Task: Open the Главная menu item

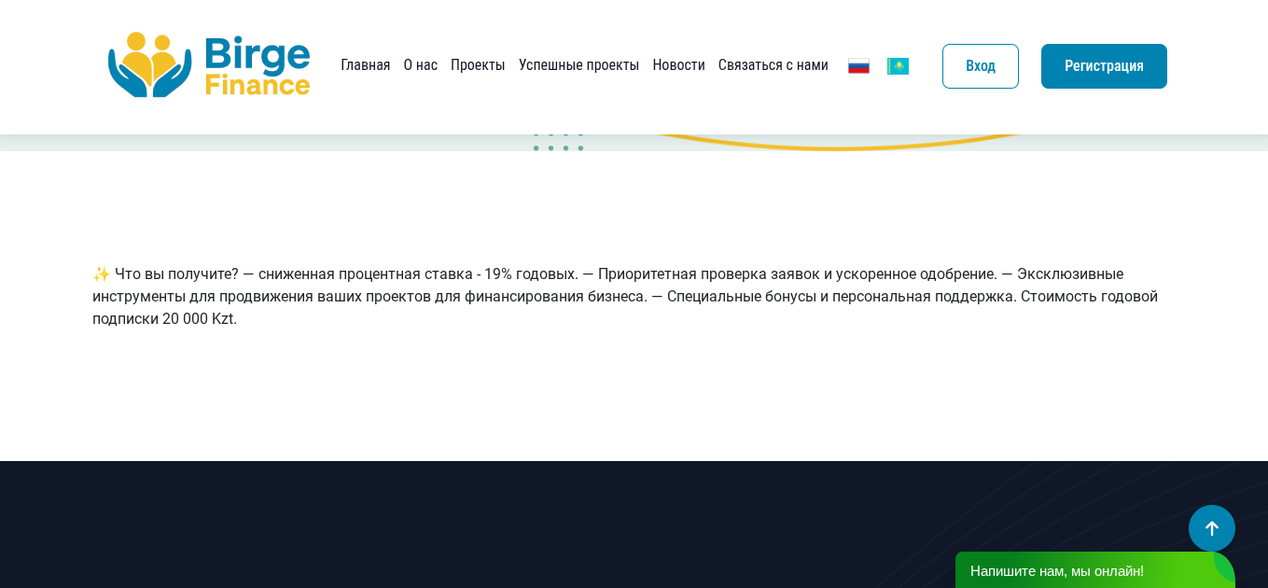Action: (365, 65)
